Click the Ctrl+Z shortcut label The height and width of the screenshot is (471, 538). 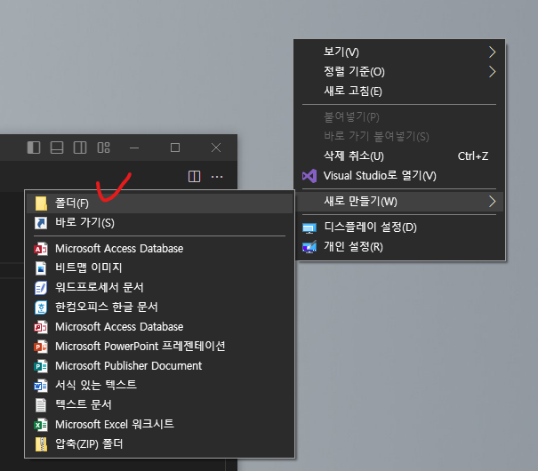(473, 156)
